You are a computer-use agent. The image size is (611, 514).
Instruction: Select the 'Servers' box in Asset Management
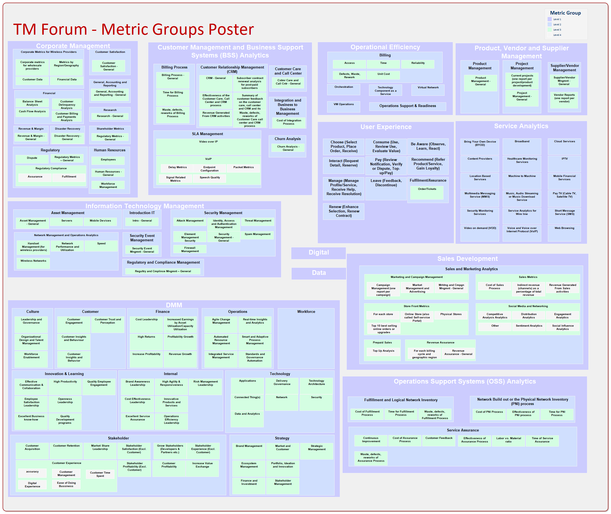(66, 222)
